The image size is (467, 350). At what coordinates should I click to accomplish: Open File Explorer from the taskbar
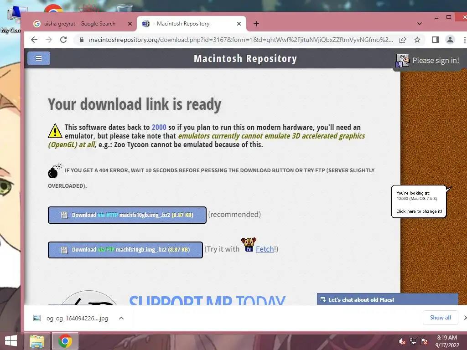(x=36, y=341)
